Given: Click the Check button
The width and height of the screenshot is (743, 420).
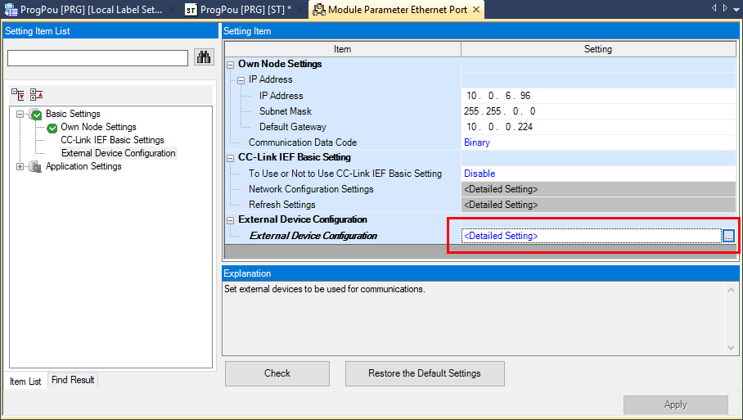Looking at the screenshot, I should coord(277,373).
